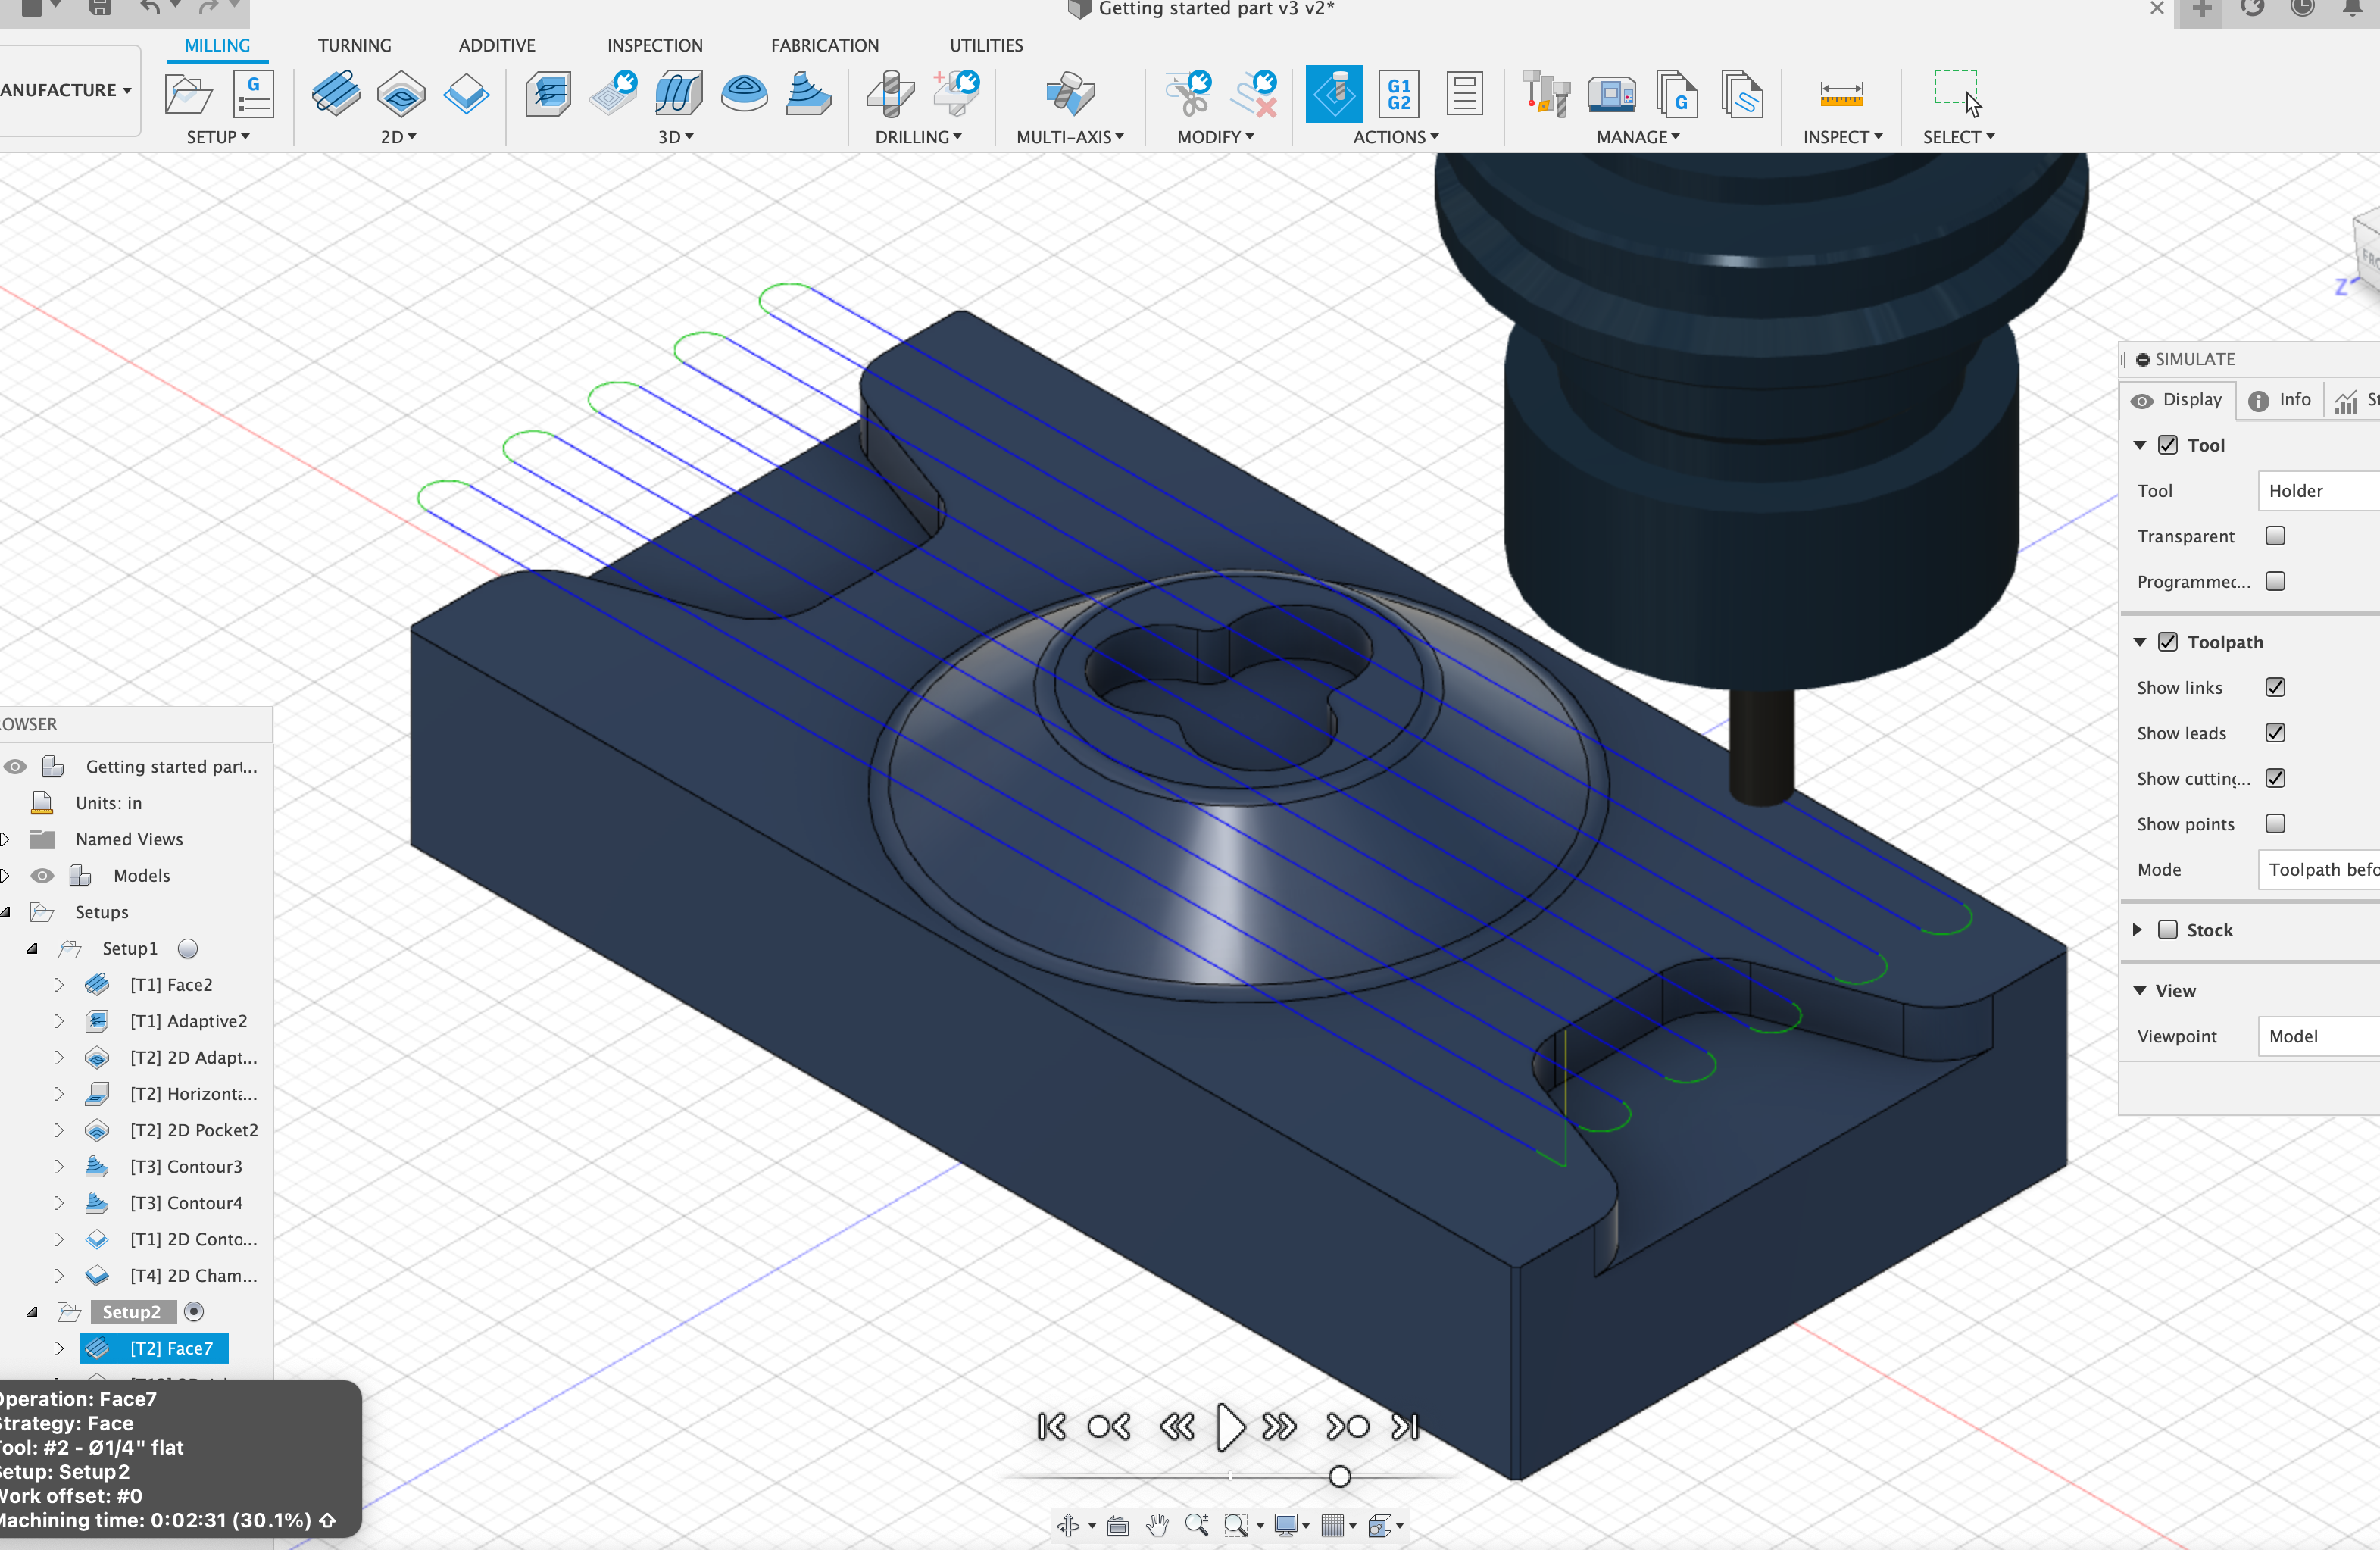This screenshot has width=2380, height=1550.
Task: Open the Tool Library icon
Action: [1546, 95]
